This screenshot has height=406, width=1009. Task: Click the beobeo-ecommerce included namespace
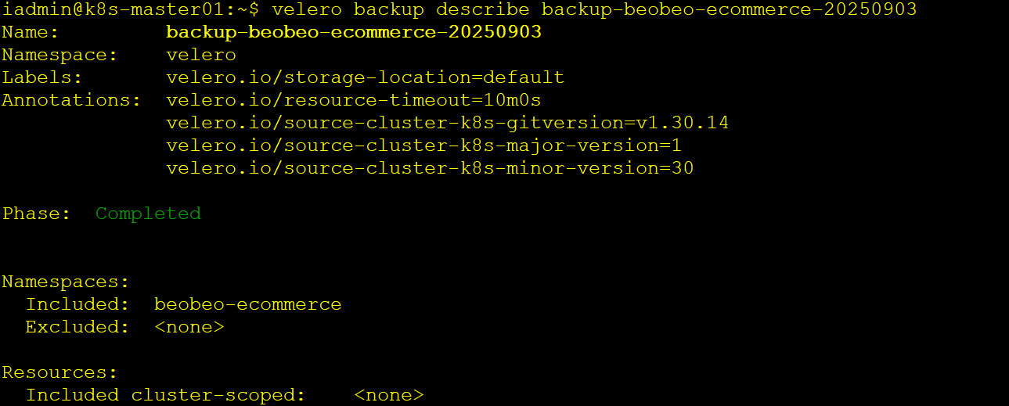point(247,304)
